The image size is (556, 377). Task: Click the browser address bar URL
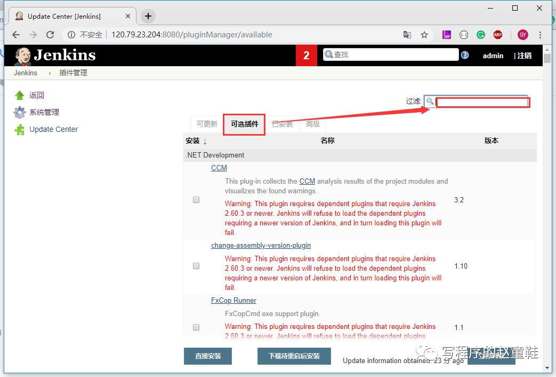(192, 35)
